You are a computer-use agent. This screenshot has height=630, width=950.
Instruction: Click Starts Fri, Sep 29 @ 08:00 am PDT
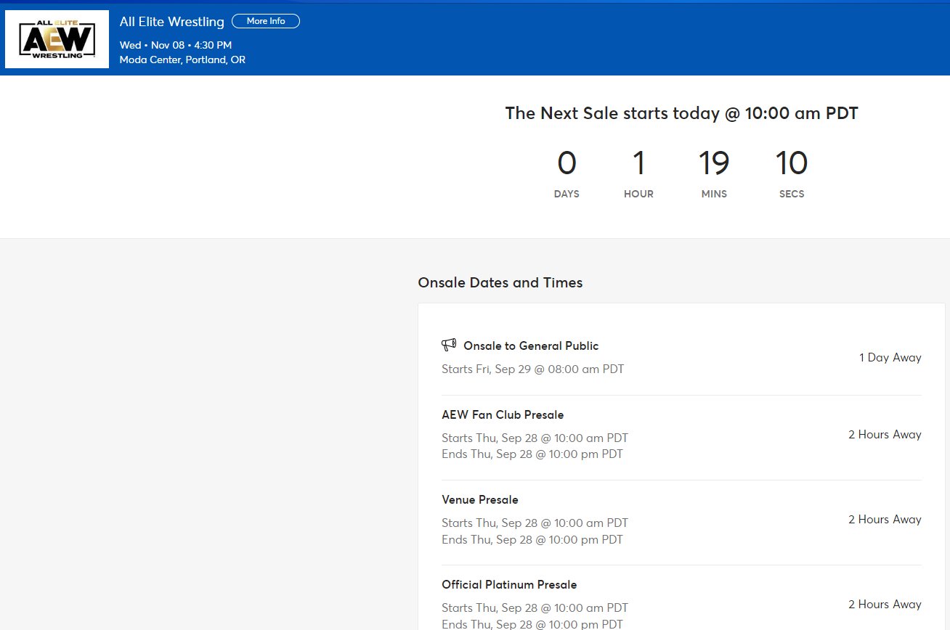pyautogui.click(x=532, y=369)
